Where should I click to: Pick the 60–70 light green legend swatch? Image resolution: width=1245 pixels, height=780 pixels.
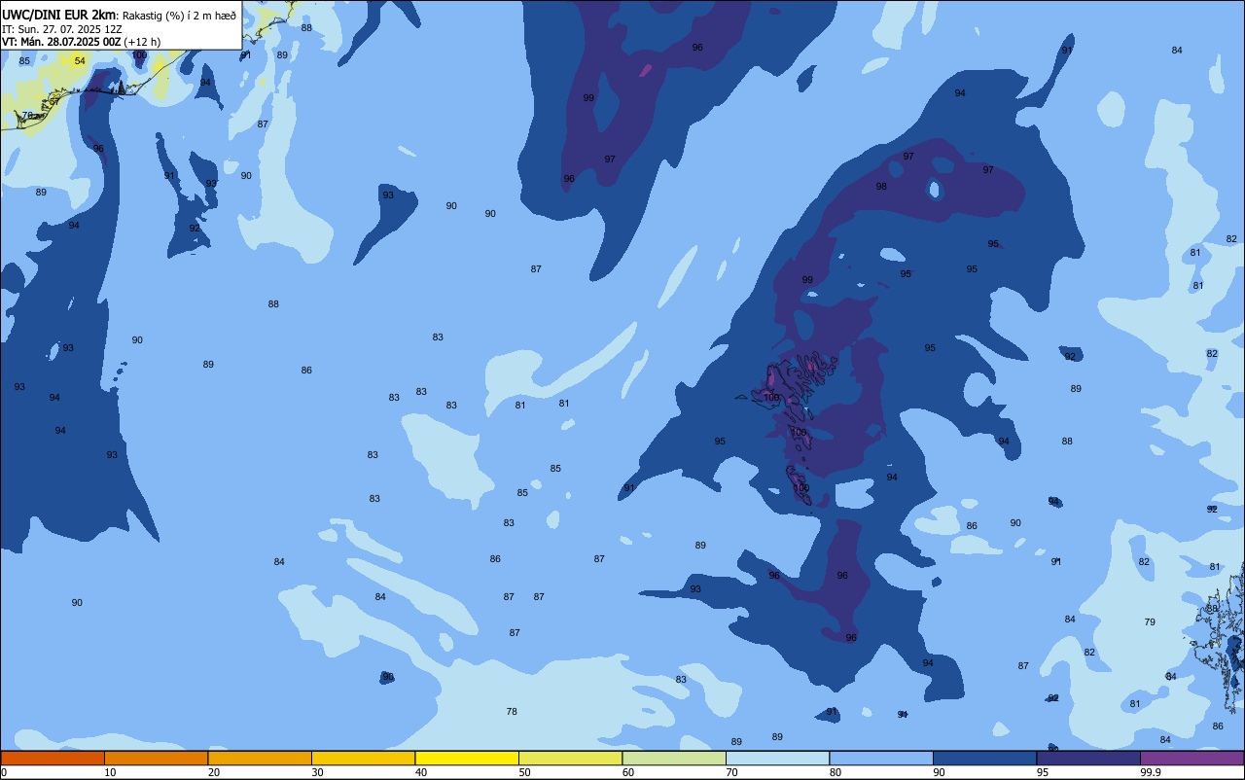[674, 758]
